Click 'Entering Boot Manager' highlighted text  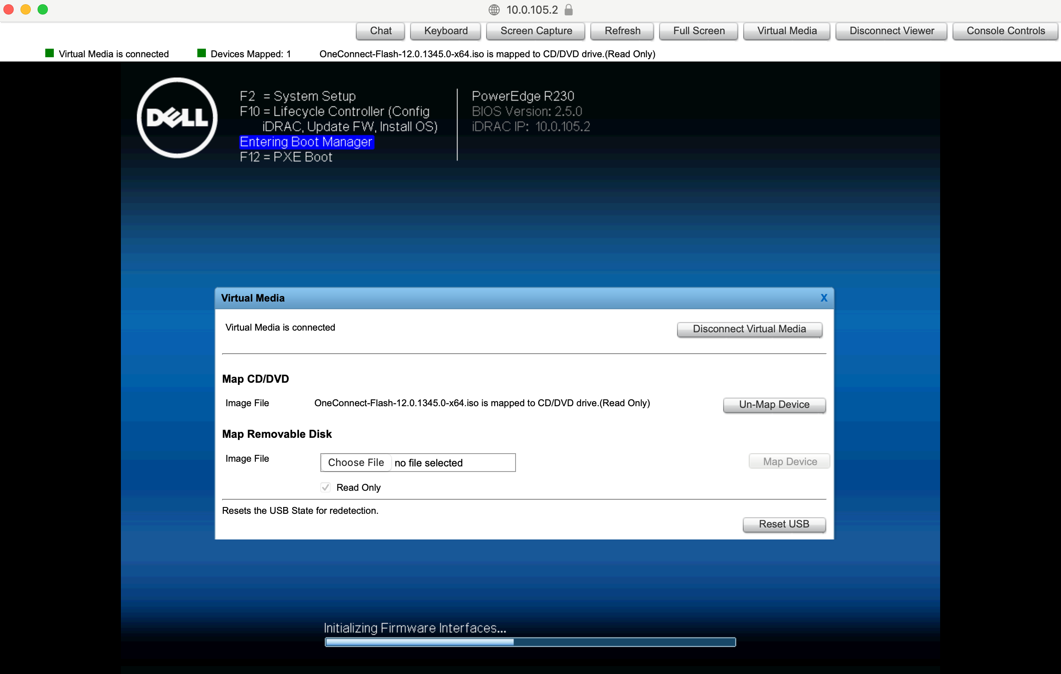point(306,142)
